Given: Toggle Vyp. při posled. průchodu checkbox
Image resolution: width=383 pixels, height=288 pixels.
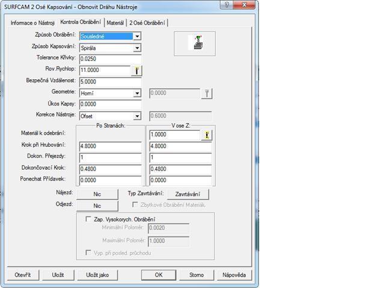Looking at the screenshot, I should tap(88, 253).
